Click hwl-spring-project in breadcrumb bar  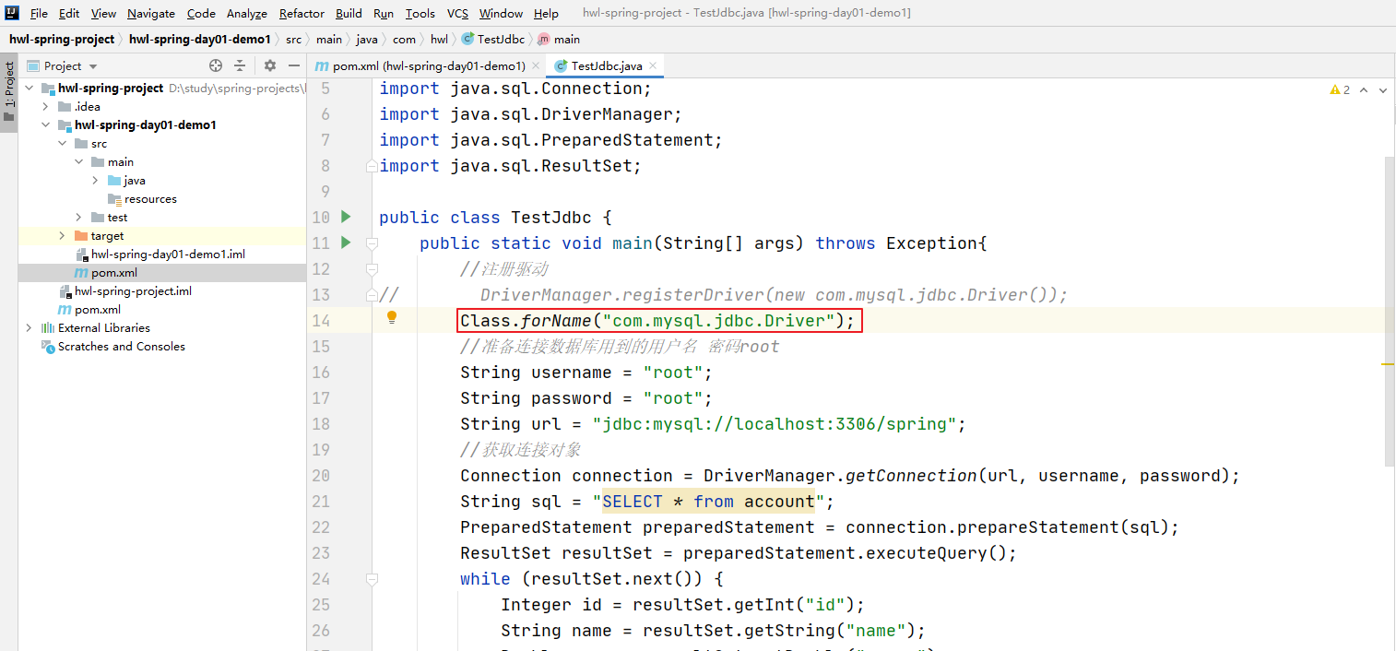[62, 39]
